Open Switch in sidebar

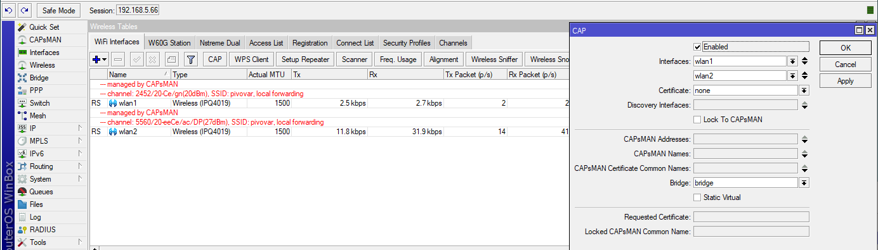pos(39,103)
